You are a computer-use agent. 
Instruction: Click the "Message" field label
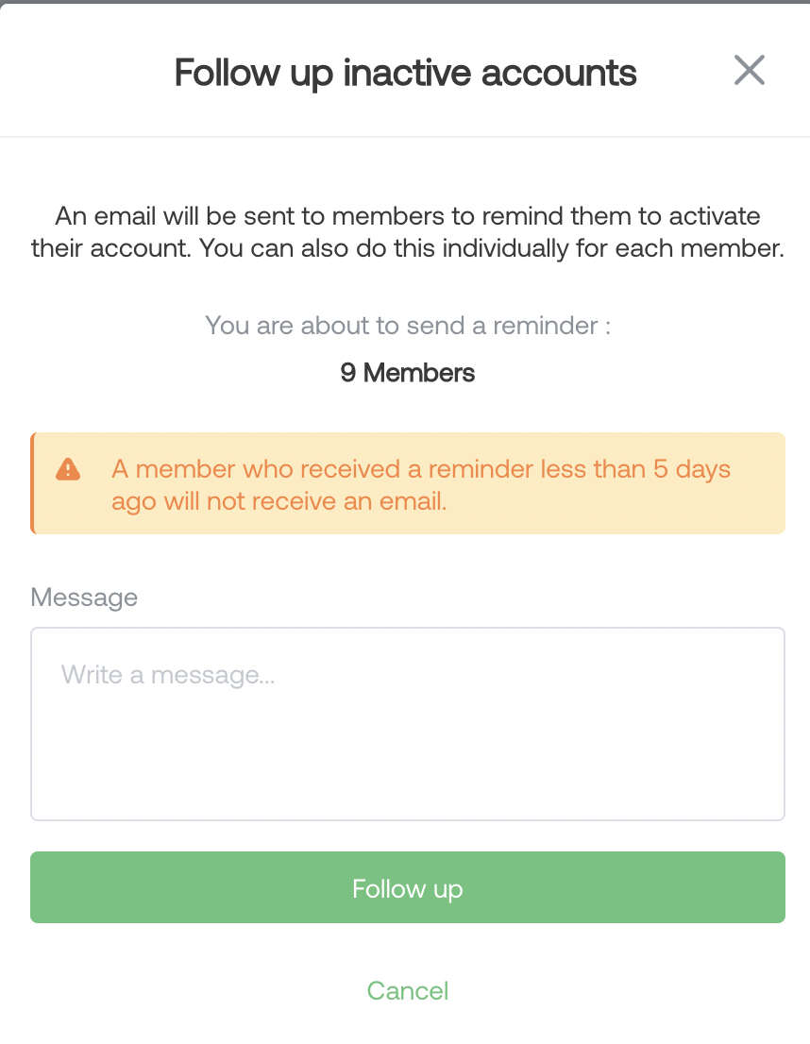coord(84,598)
